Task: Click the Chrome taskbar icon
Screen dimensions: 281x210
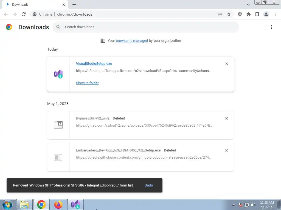Action: click(x=41, y=205)
